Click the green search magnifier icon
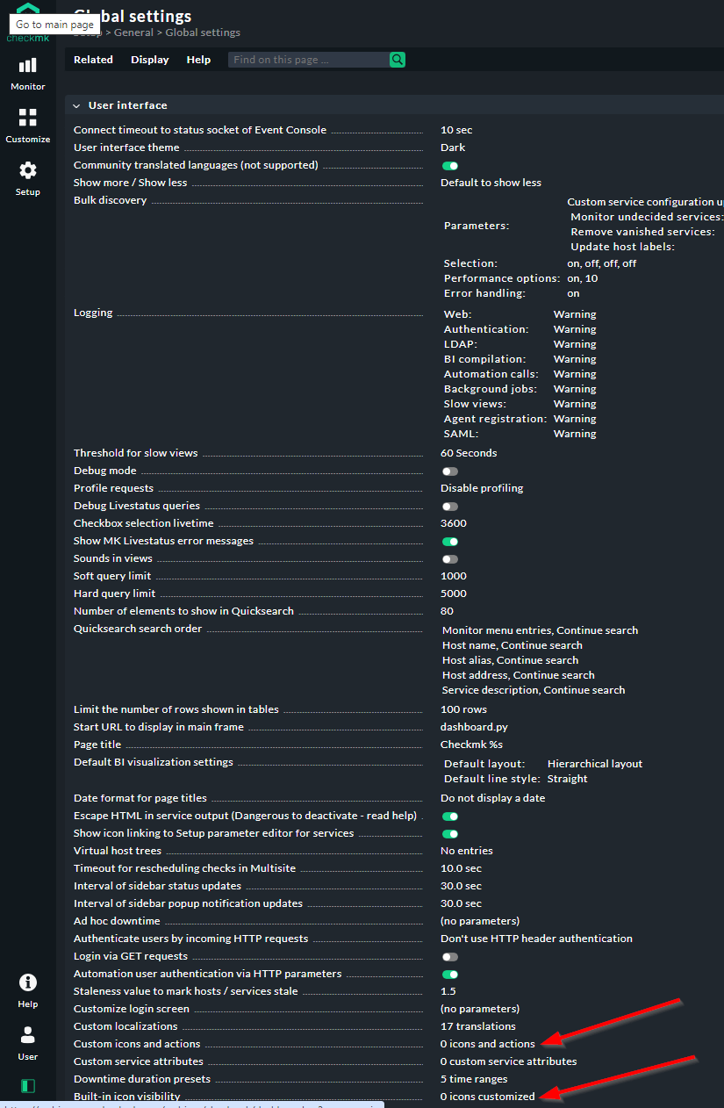724x1108 pixels. click(x=397, y=59)
